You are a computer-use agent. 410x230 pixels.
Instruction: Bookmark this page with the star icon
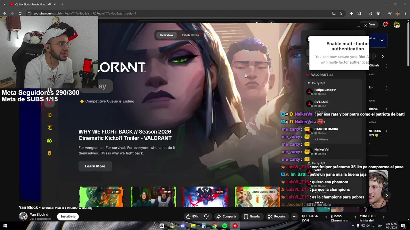pos(341,13)
